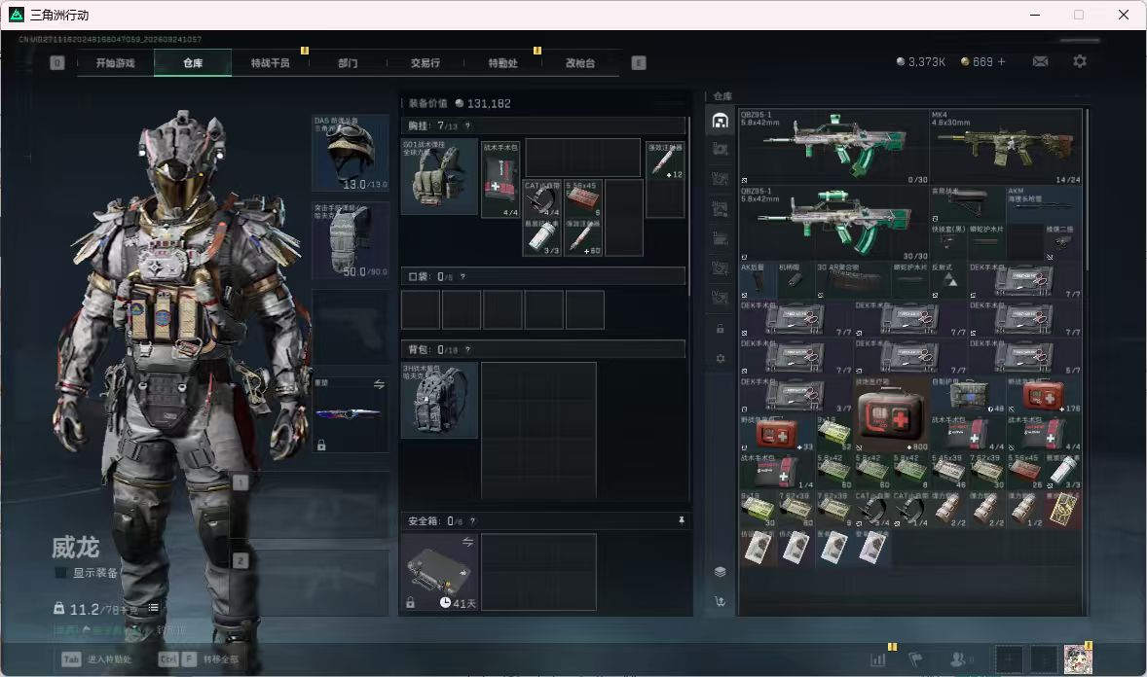Click the warehouse vertical scrollbar
1147x677 pixels.
pos(1087,190)
